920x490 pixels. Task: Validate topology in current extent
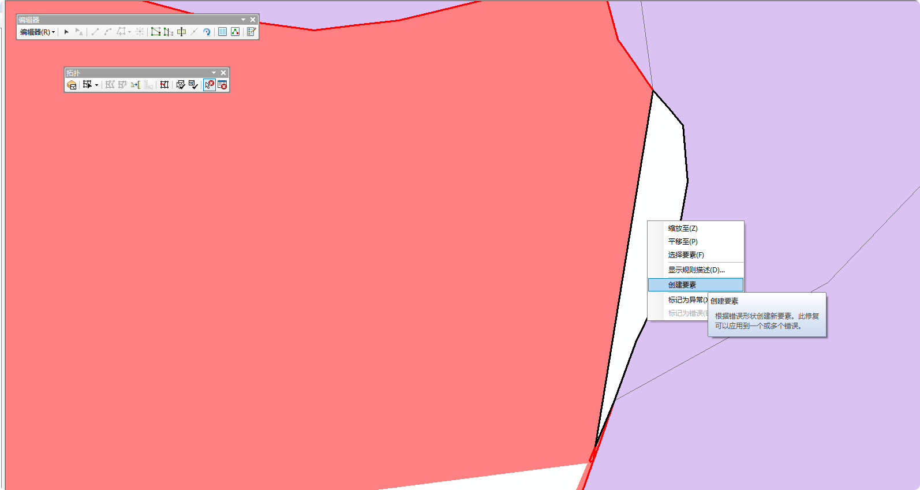pos(193,85)
